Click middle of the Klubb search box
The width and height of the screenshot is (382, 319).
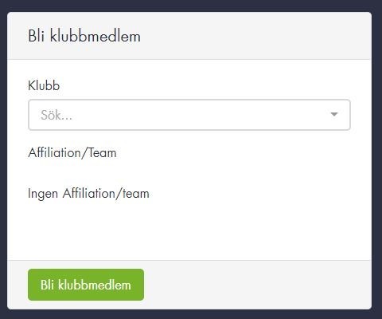[189, 115]
